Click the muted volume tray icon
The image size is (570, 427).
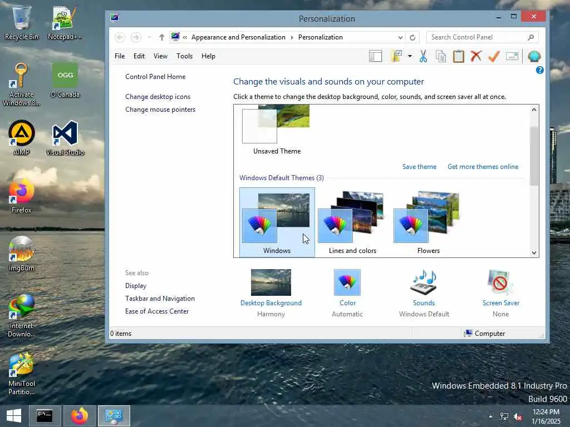(517, 416)
